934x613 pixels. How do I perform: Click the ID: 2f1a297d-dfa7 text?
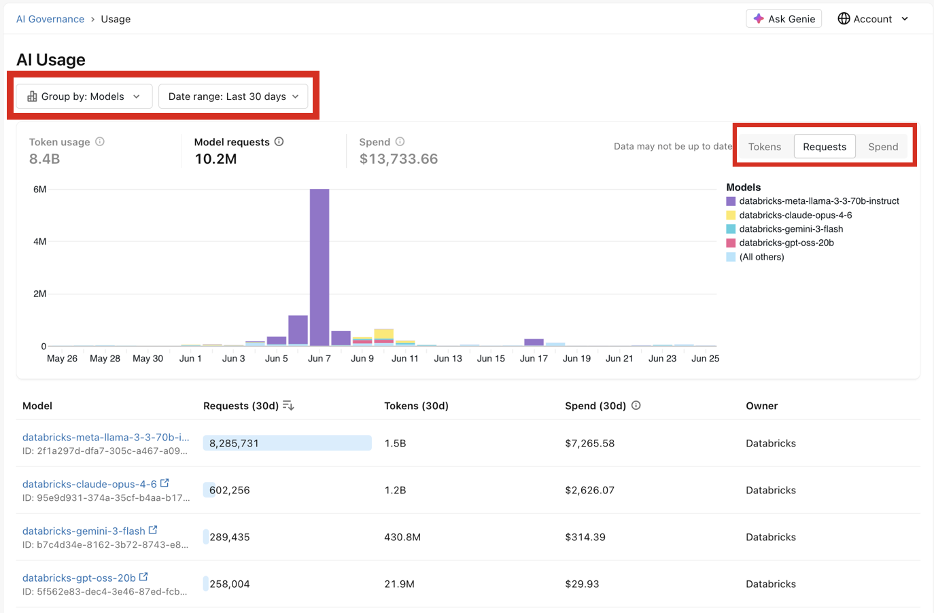105,451
